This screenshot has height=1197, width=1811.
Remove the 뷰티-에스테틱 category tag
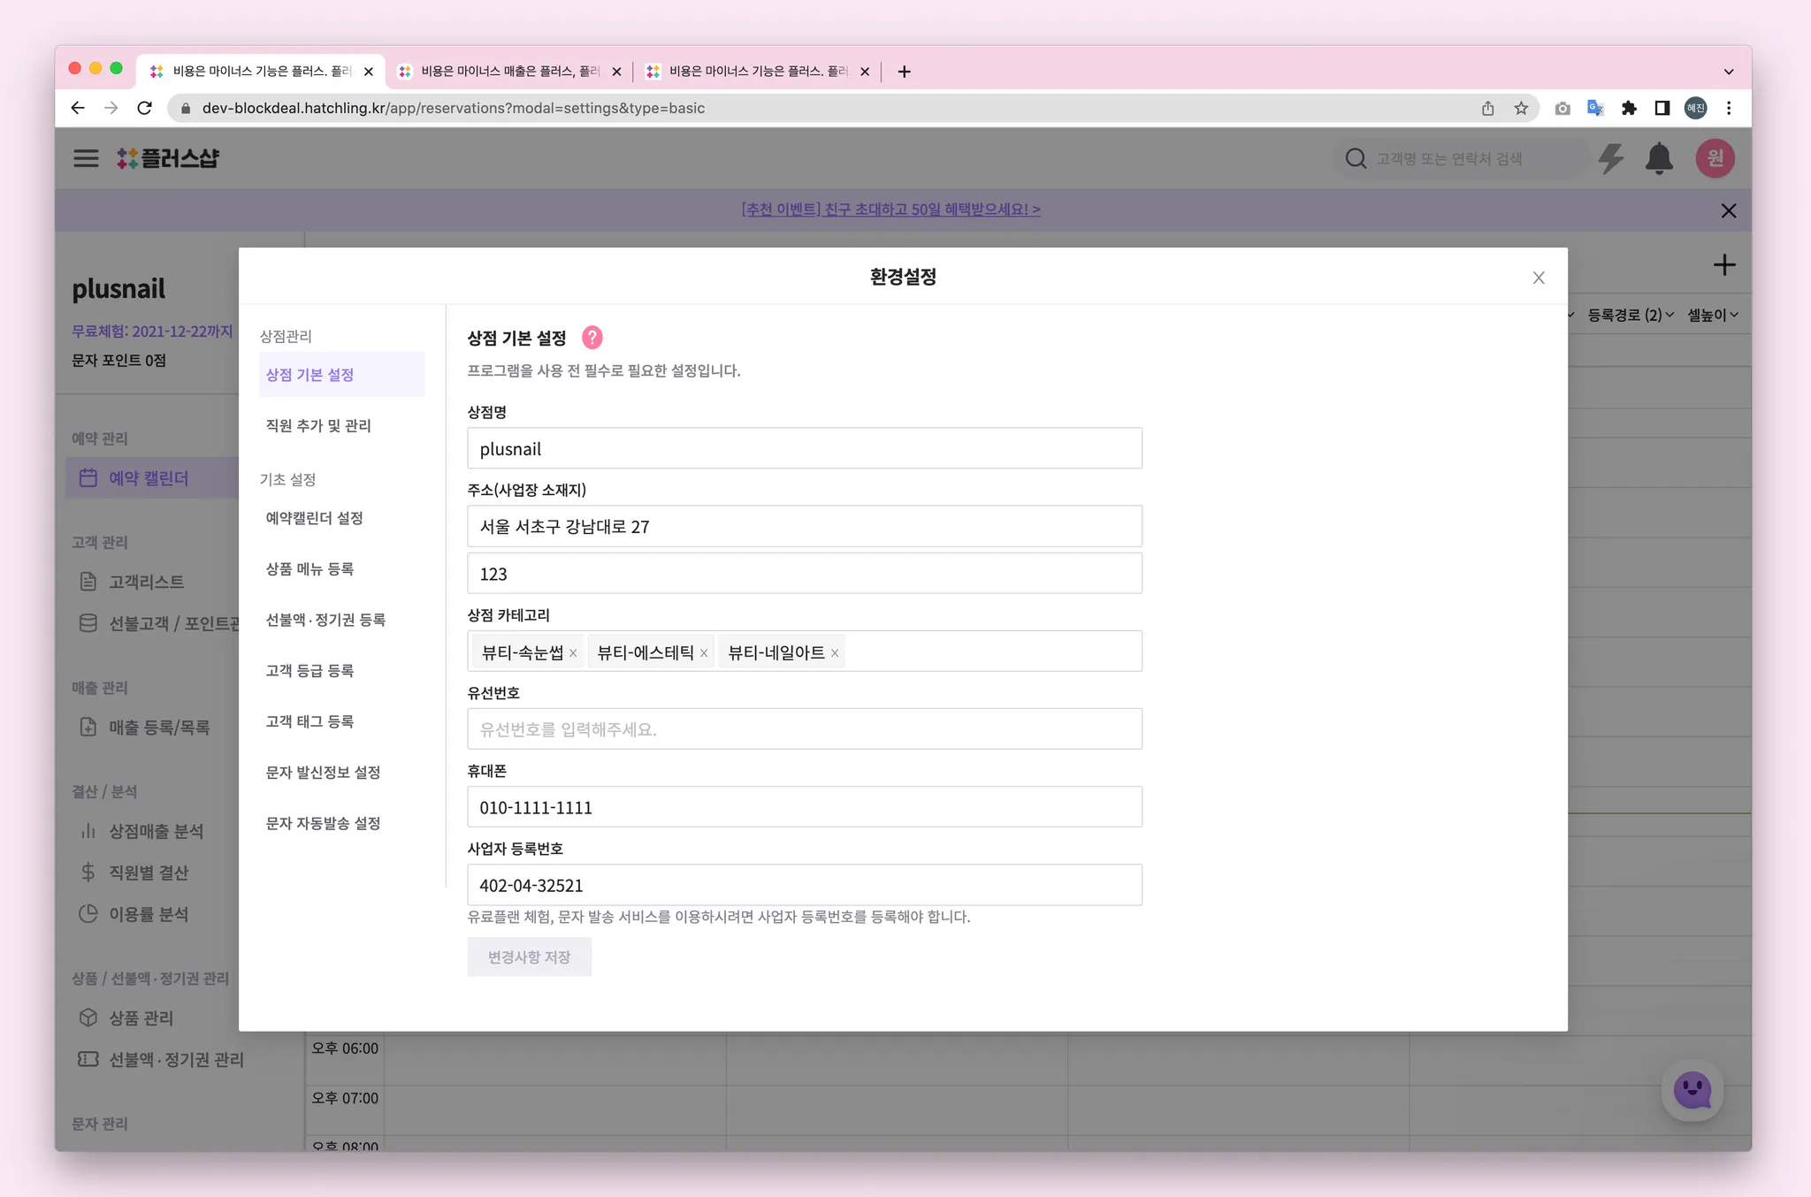coord(704,653)
